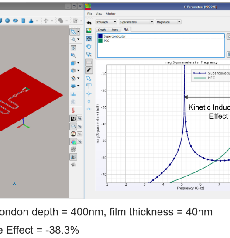The height and width of the screenshot is (238, 230).
Task: Click the gauge meter icon
Action: coord(73,134)
